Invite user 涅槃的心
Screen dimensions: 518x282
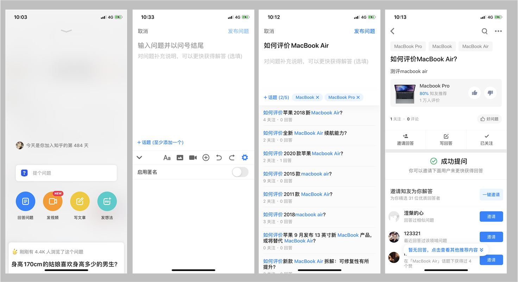pyautogui.click(x=491, y=217)
